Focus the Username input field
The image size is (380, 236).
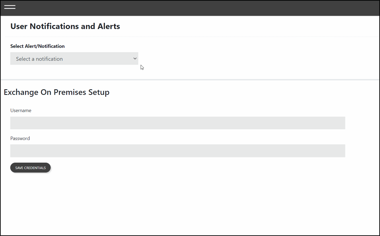click(178, 123)
